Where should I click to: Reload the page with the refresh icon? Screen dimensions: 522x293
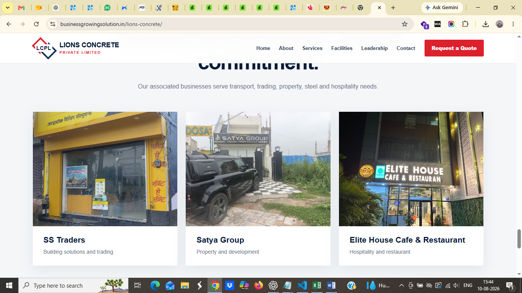pyautogui.click(x=36, y=24)
